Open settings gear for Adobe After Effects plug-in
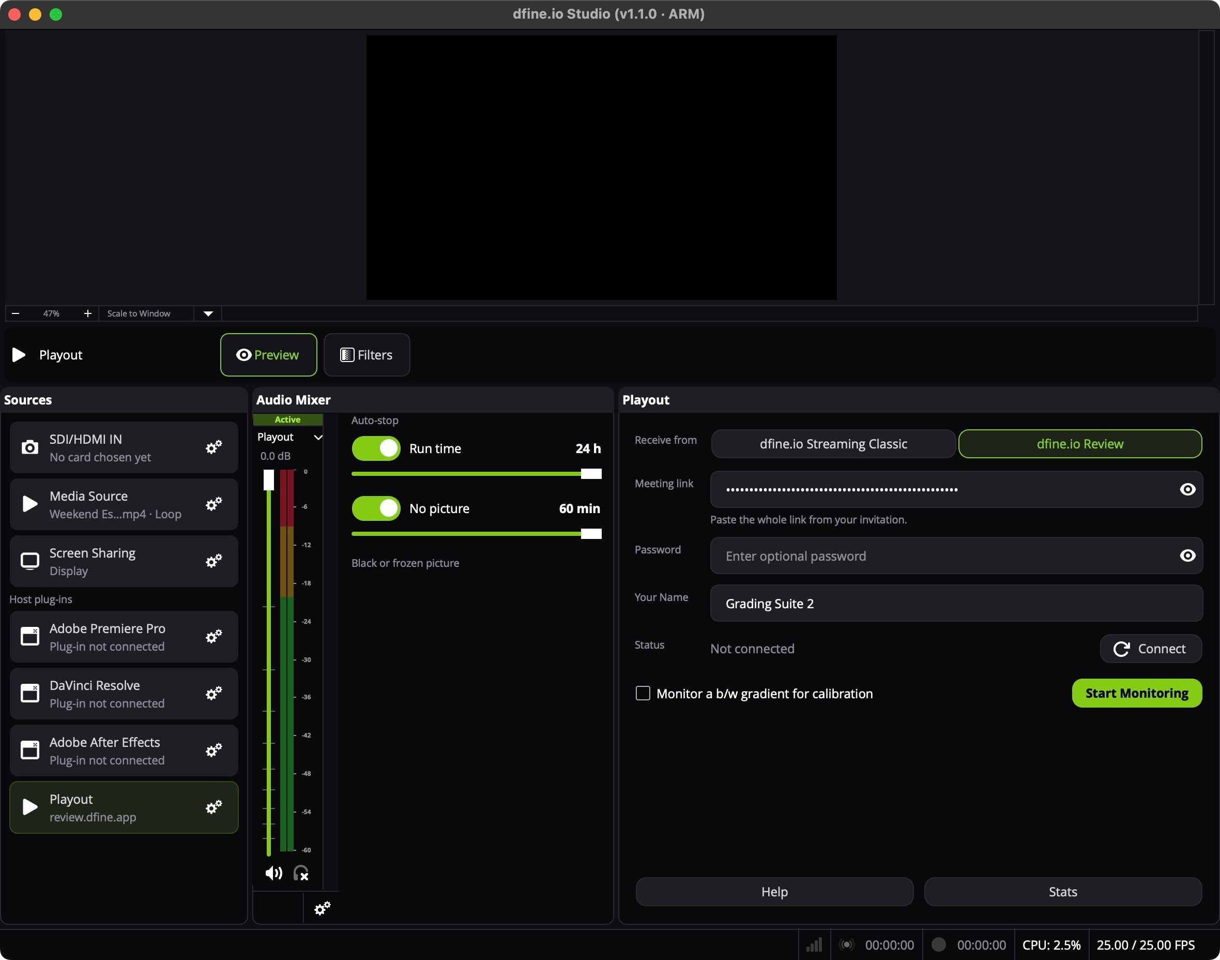The width and height of the screenshot is (1220, 960). point(213,751)
